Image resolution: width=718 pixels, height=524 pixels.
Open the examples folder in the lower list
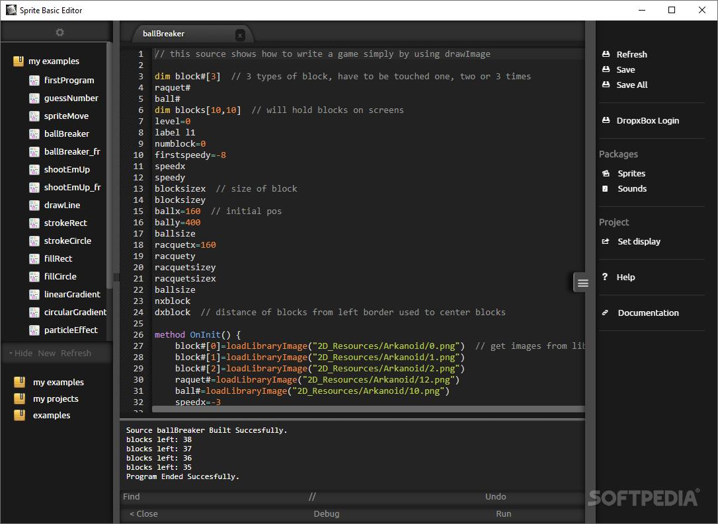(x=52, y=416)
